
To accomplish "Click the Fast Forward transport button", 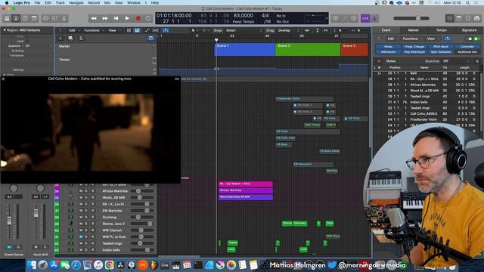I will pos(105,18).
